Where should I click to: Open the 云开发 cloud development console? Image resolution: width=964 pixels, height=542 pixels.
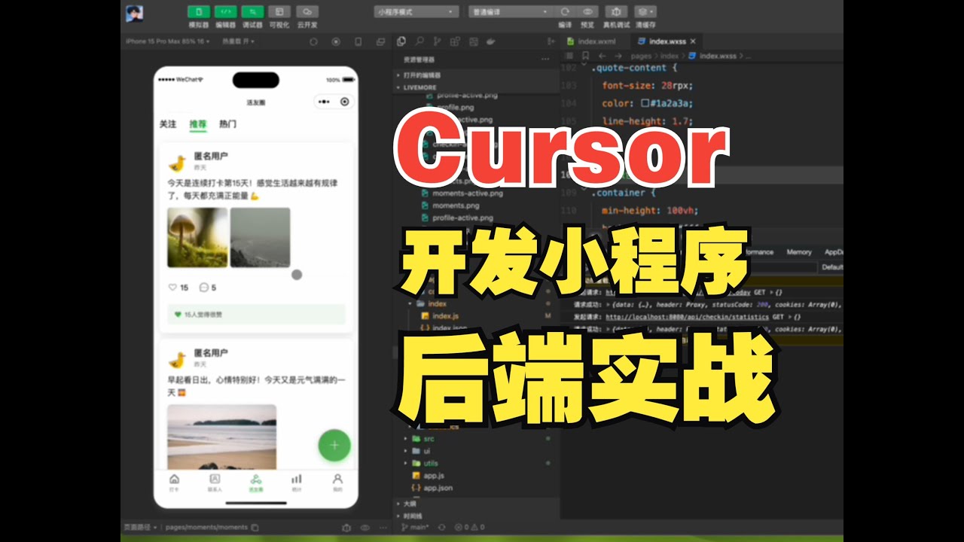point(307,12)
